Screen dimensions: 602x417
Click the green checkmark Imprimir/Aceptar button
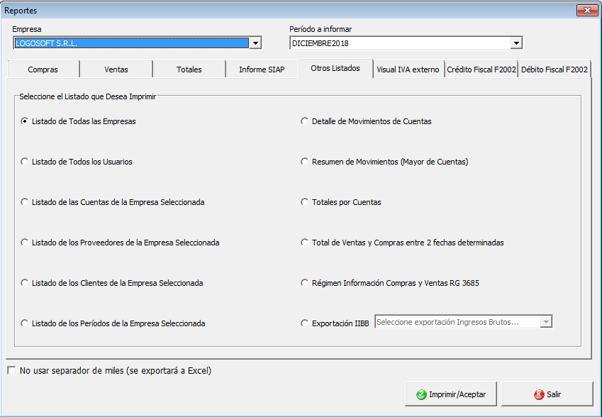point(450,394)
